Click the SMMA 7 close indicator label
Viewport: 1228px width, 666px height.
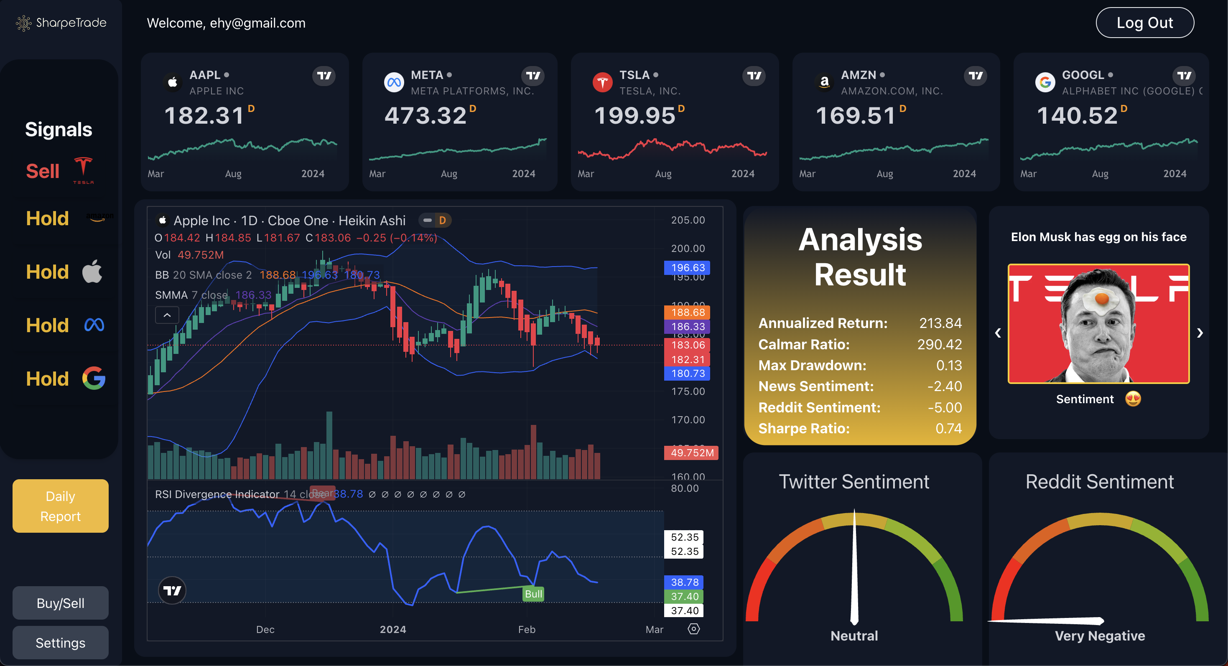(191, 295)
